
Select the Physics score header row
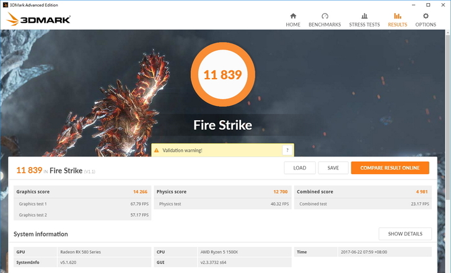click(222, 192)
